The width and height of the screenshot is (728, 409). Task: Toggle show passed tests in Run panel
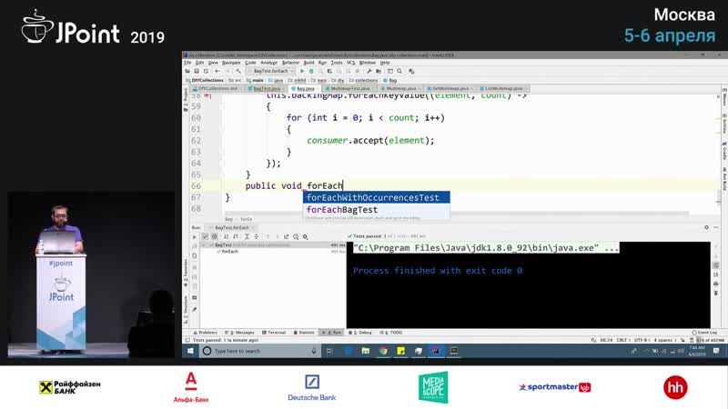(207, 235)
